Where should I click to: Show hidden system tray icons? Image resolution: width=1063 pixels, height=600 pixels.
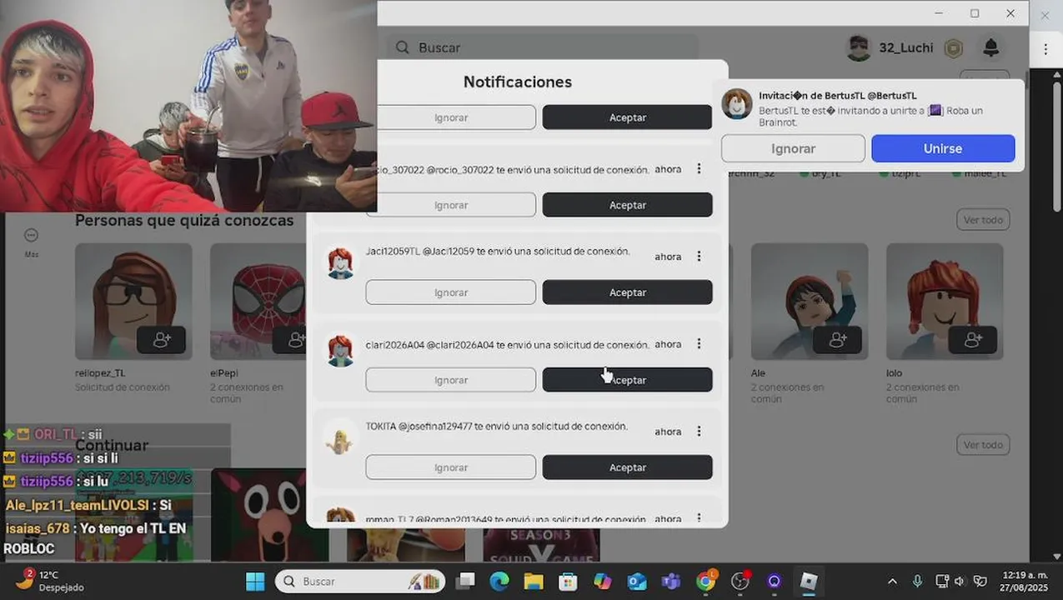(892, 581)
